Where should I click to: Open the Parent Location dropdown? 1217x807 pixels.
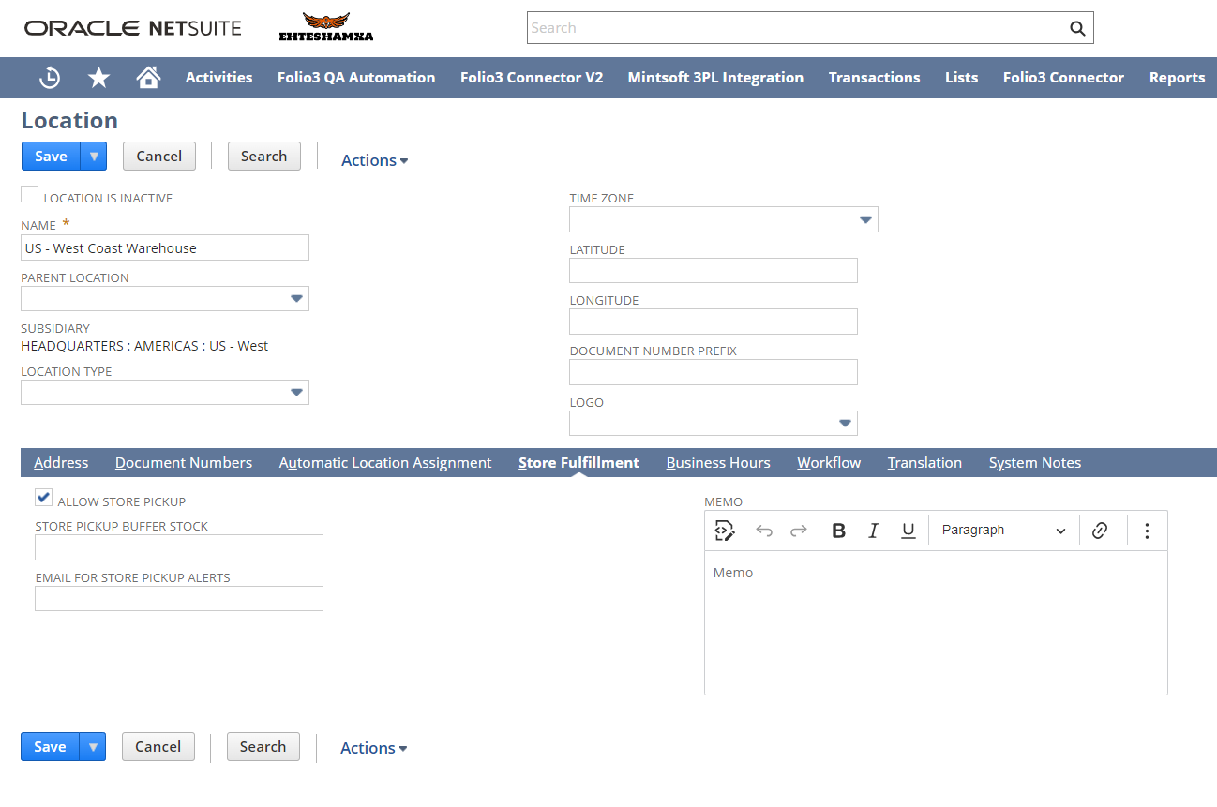coord(296,299)
